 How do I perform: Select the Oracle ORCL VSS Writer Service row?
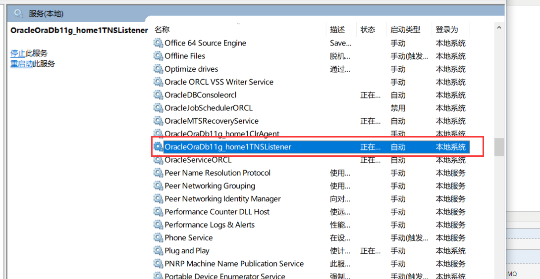[219, 82]
